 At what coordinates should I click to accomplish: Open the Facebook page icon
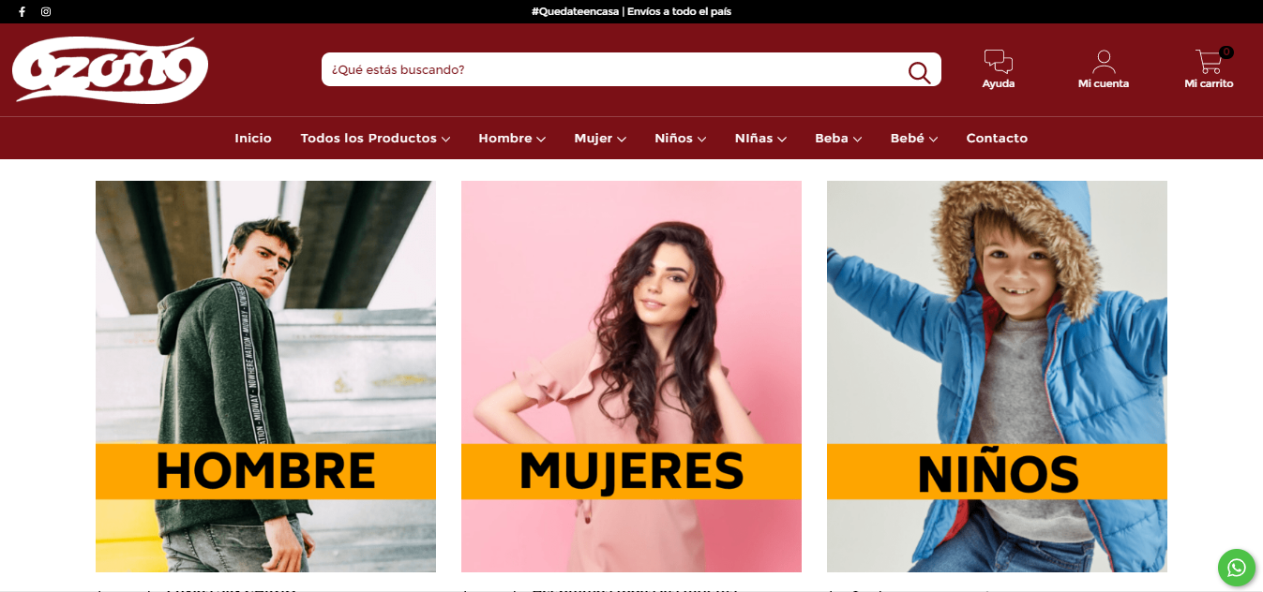tap(22, 12)
